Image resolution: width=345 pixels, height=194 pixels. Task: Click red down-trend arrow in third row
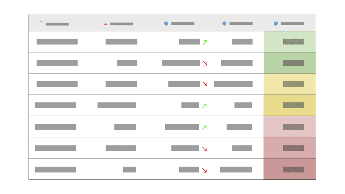(x=205, y=84)
